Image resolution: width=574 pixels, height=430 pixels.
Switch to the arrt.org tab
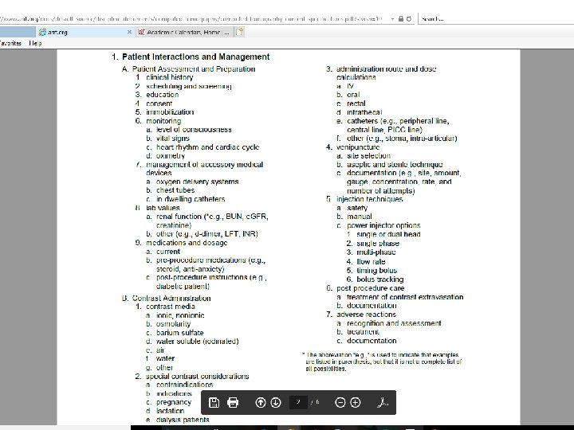(x=85, y=32)
